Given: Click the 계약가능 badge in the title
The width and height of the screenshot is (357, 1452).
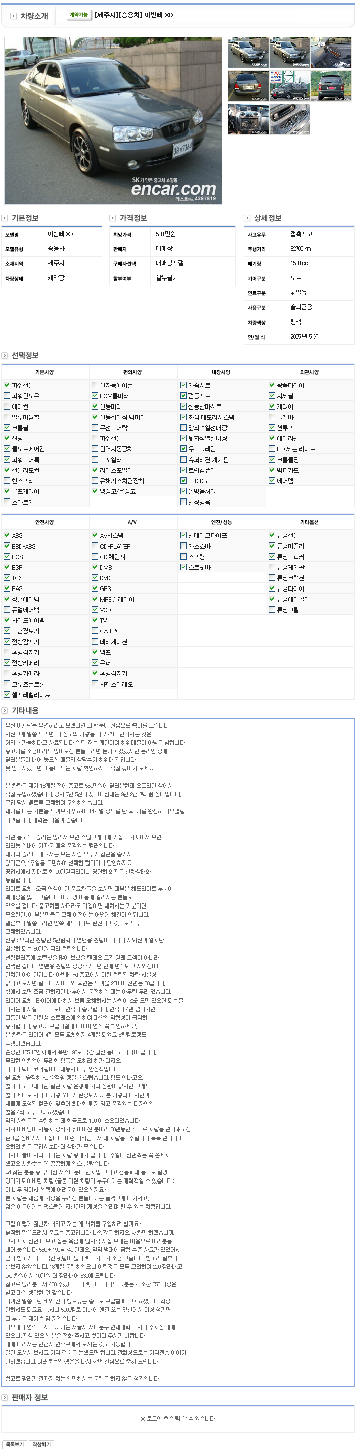Looking at the screenshot, I should [x=79, y=15].
